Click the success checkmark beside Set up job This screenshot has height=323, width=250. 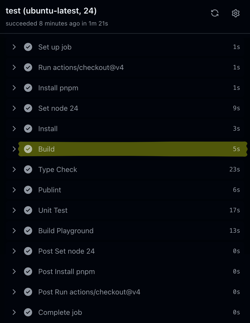(28, 47)
